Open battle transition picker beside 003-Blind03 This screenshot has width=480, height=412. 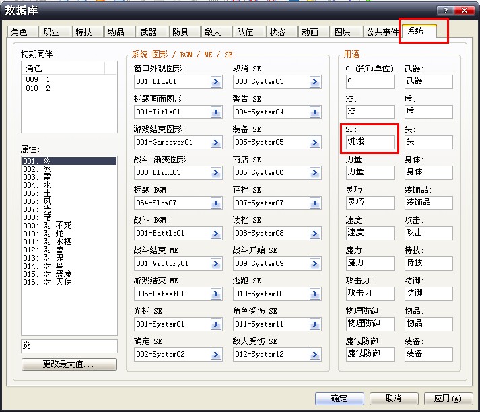coord(216,172)
